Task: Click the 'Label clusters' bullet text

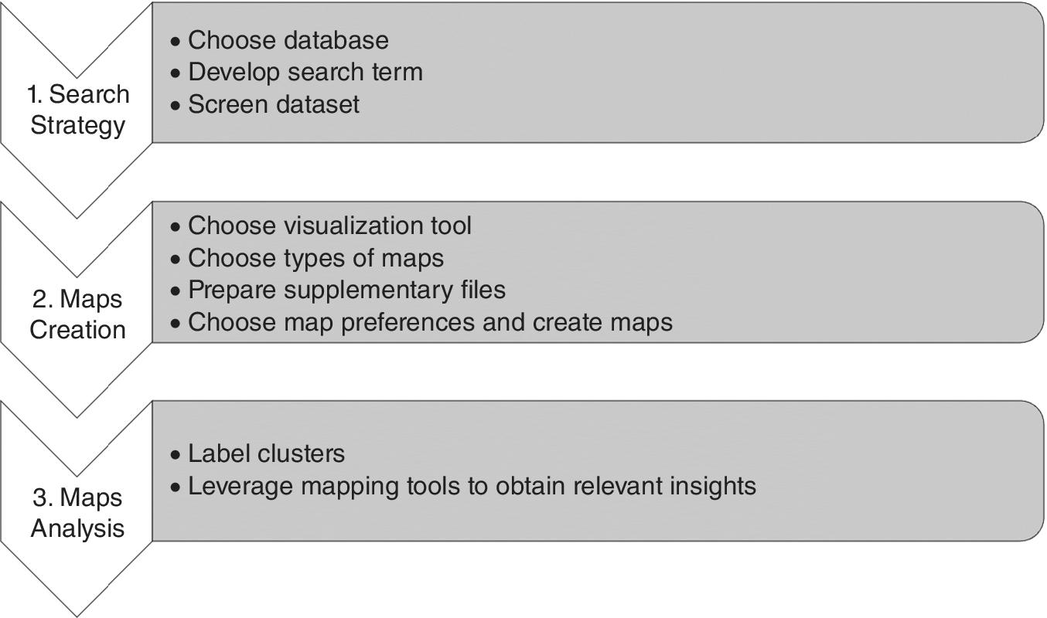Action: click(267, 453)
